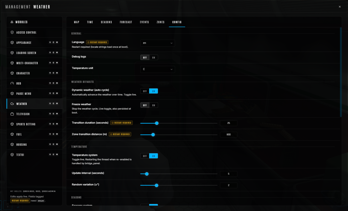Click the C badge in Fuel row
This screenshot has height=211, width=348.
(x=53, y=134)
